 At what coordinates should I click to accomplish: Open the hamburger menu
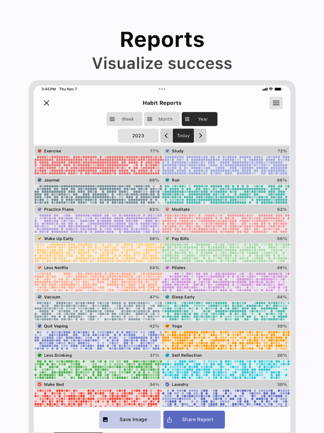click(276, 103)
